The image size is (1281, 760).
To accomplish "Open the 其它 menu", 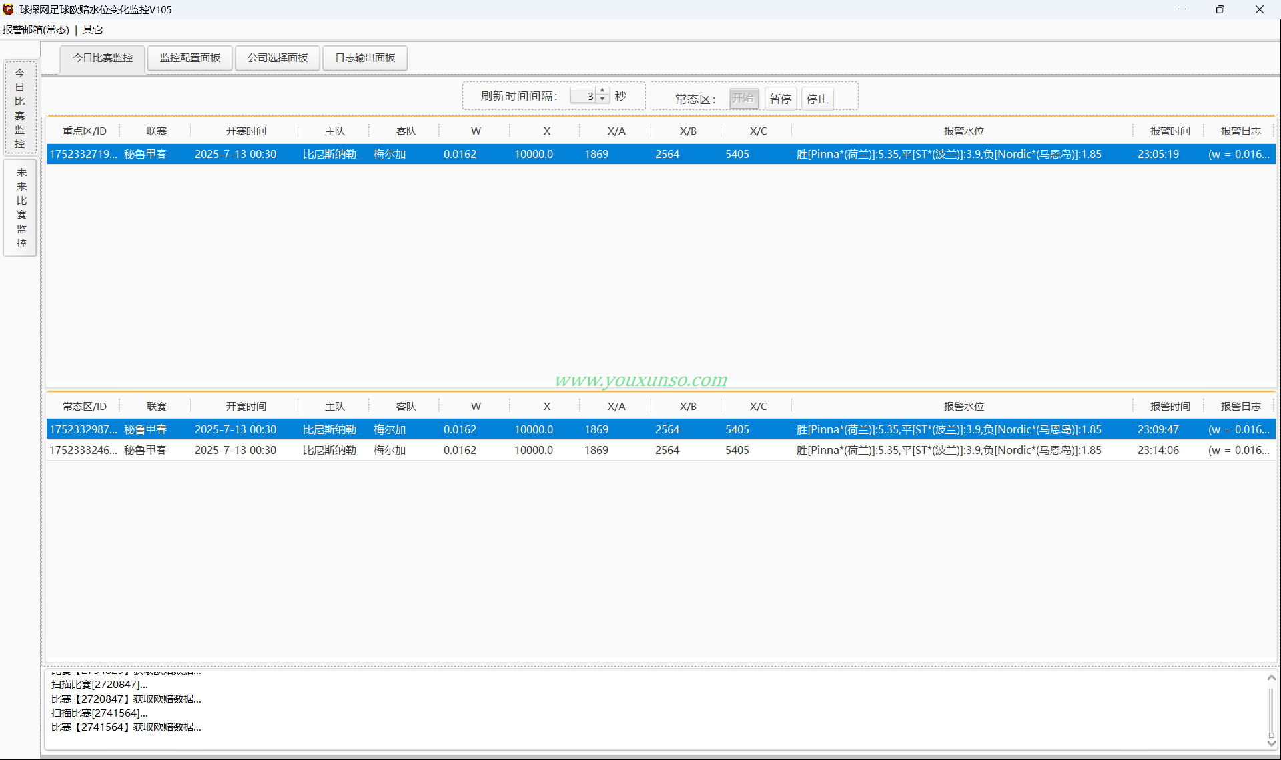I will coord(93,30).
